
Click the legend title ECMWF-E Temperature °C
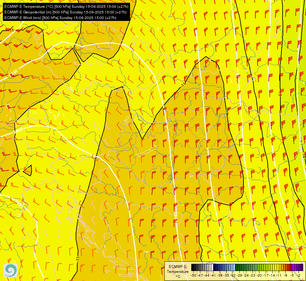coord(178,271)
